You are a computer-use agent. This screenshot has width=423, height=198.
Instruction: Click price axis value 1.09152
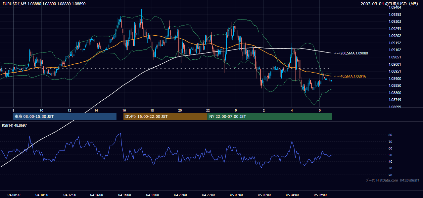pos(395,43)
